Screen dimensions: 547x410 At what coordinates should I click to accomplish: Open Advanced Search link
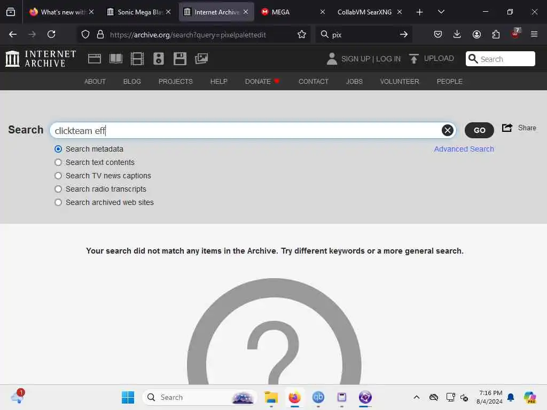point(464,149)
